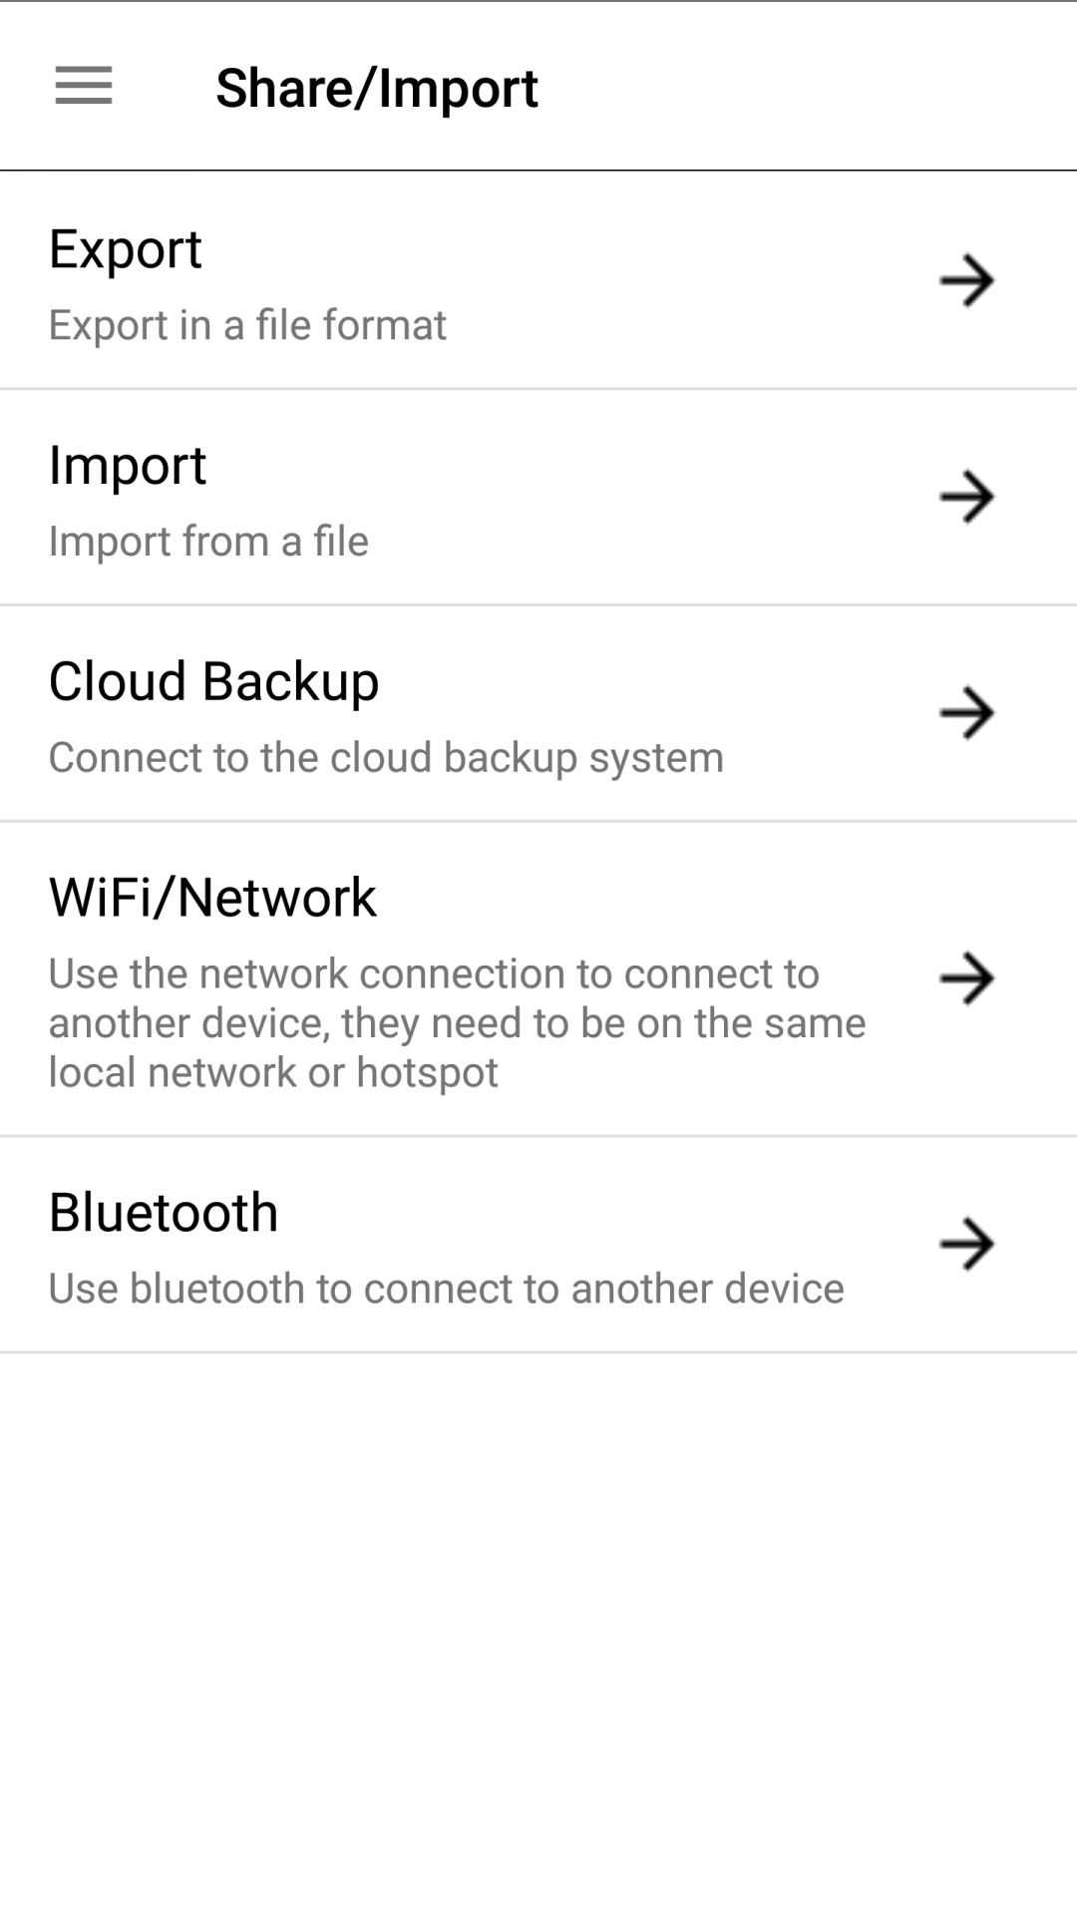Image resolution: width=1077 pixels, height=1915 pixels.
Task: Choose the WiFi/Network option
Action: click(212, 898)
